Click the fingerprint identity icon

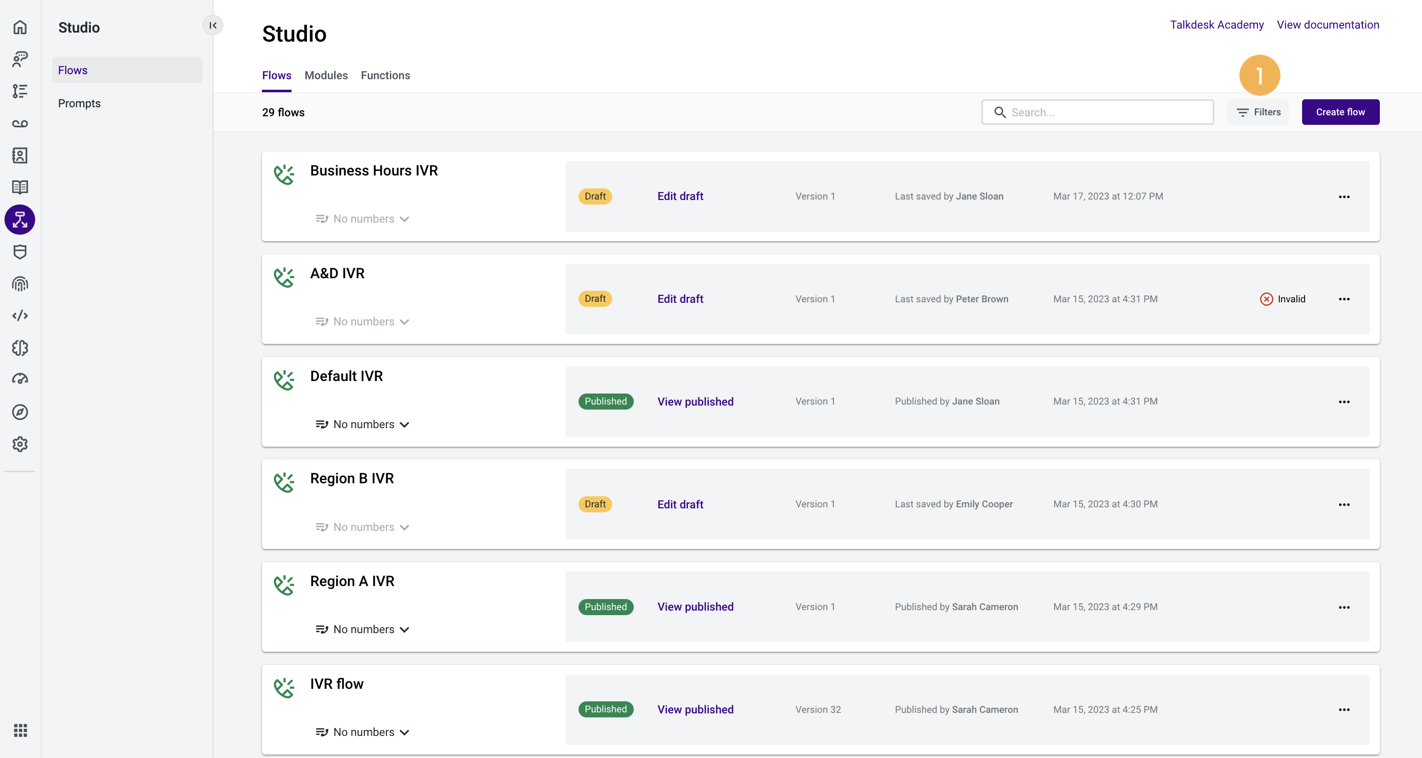click(20, 284)
